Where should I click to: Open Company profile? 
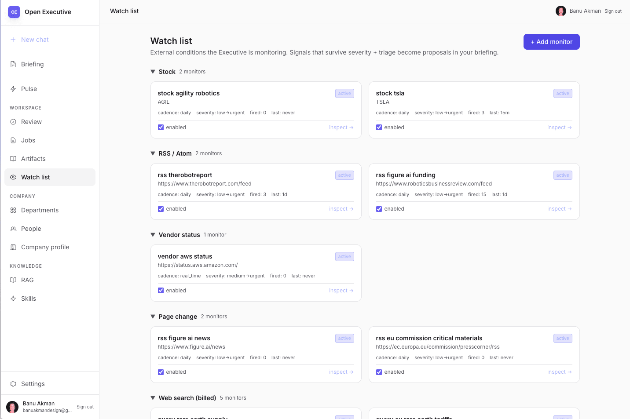[50, 247]
